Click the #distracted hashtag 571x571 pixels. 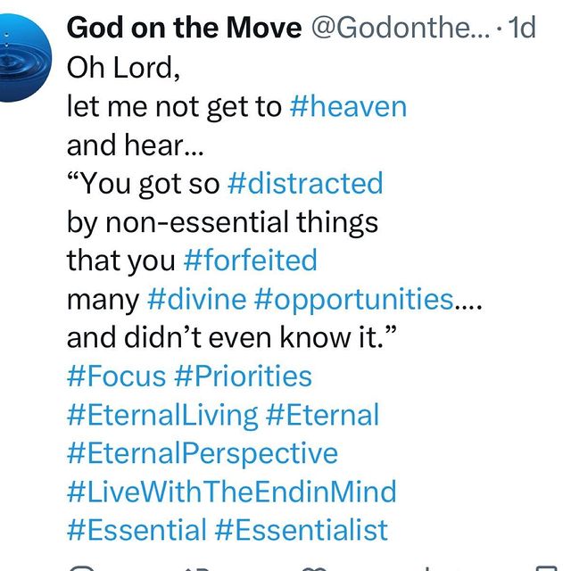click(x=305, y=184)
